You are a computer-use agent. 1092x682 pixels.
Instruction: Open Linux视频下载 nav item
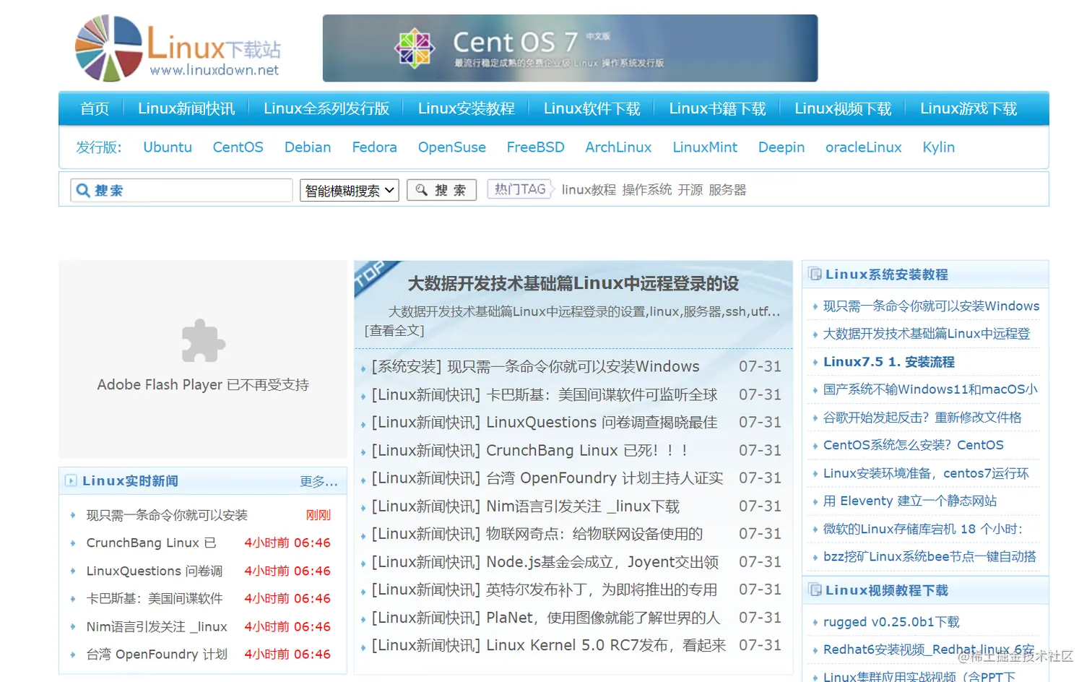[x=843, y=108]
